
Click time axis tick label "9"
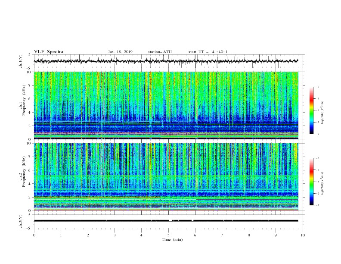pos(276,235)
